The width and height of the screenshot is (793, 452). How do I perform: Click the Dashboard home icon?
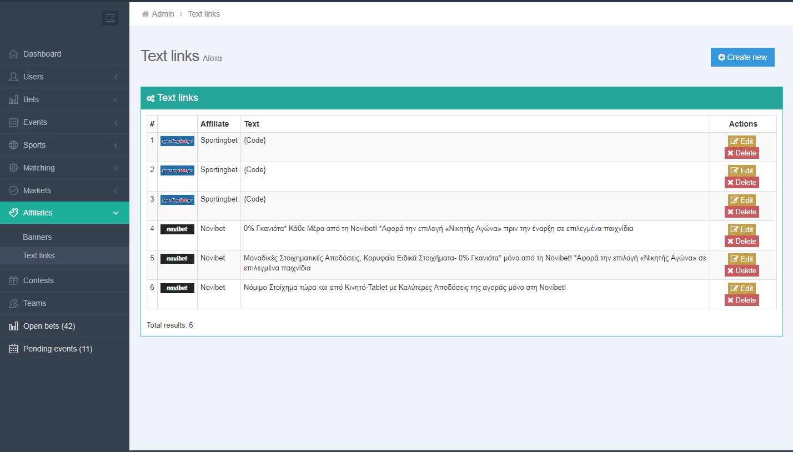(x=14, y=54)
